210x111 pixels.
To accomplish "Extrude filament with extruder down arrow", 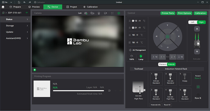I will (x=197, y=52).
